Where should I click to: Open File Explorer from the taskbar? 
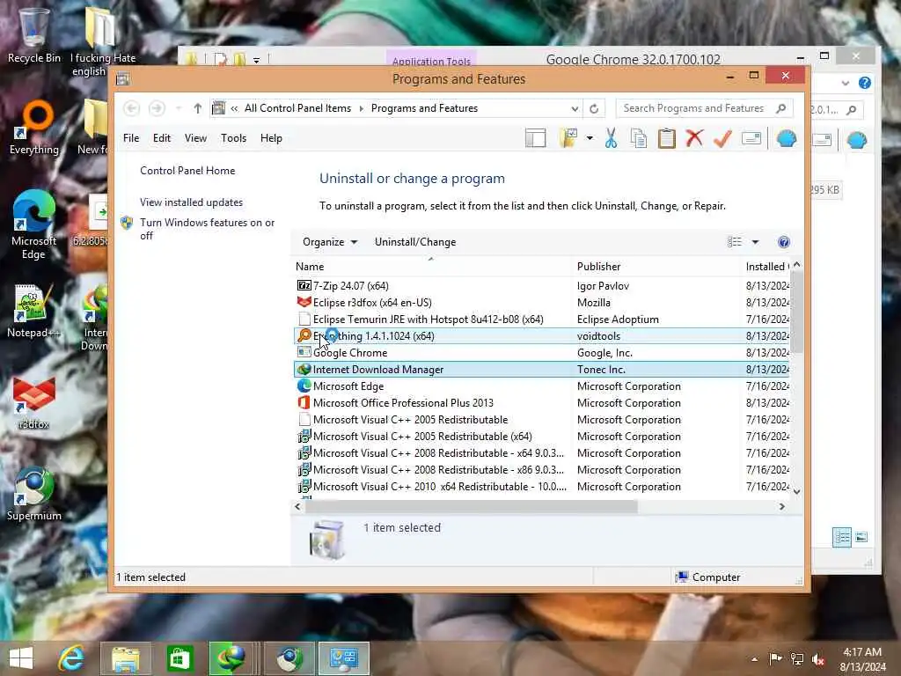coord(126,658)
